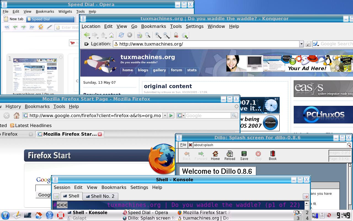Image resolution: width=353 pixels, height=221 pixels.
Task: Open the tuxmachines blogs link
Action: click(143, 70)
